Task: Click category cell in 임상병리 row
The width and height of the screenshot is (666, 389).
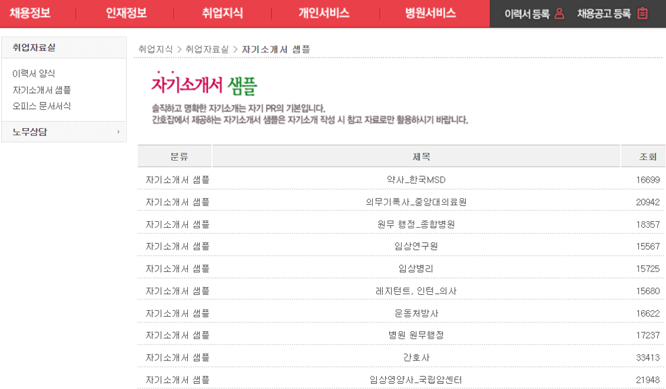Action: click(178, 269)
